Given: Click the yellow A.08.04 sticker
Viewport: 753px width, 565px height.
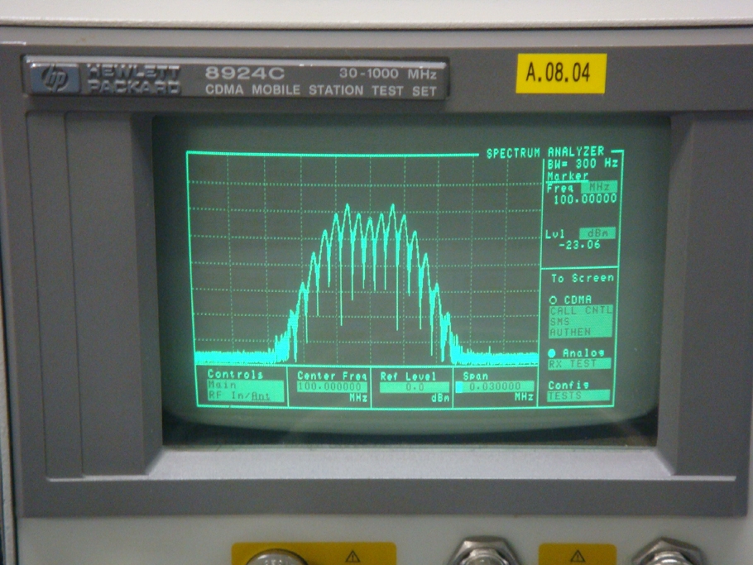Looking at the screenshot, I should (x=561, y=73).
